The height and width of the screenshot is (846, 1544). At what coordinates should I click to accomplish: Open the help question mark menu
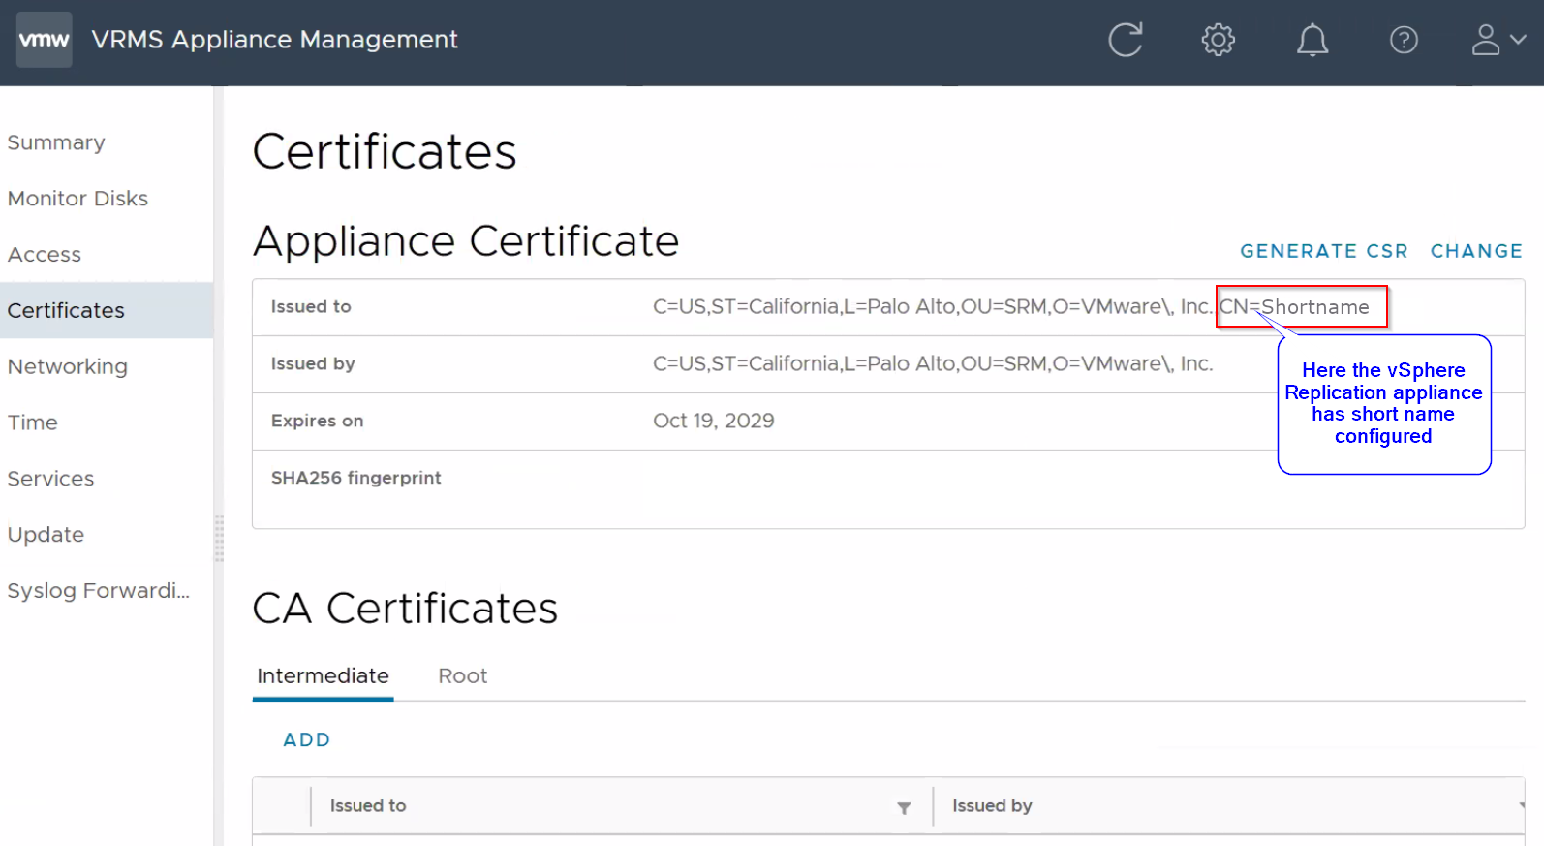click(1404, 40)
